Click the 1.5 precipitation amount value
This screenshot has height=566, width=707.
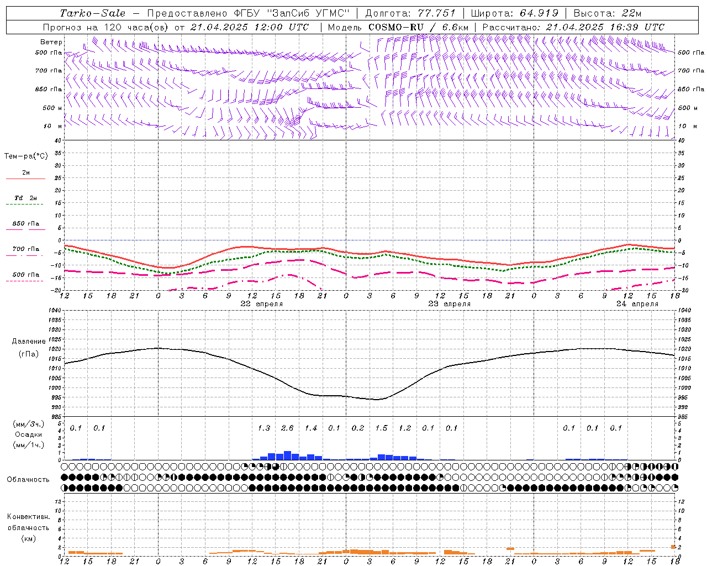[x=381, y=428]
